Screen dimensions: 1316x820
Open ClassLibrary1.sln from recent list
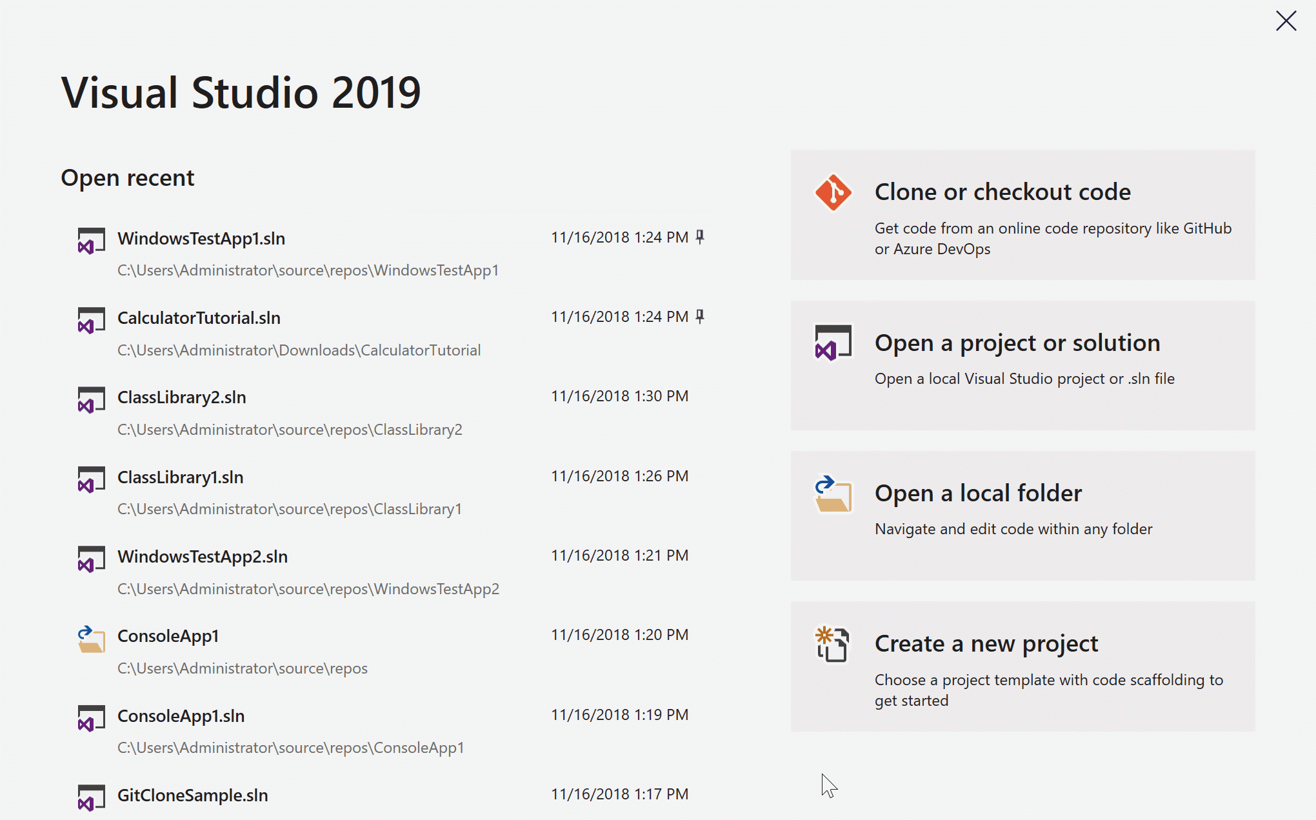click(180, 477)
